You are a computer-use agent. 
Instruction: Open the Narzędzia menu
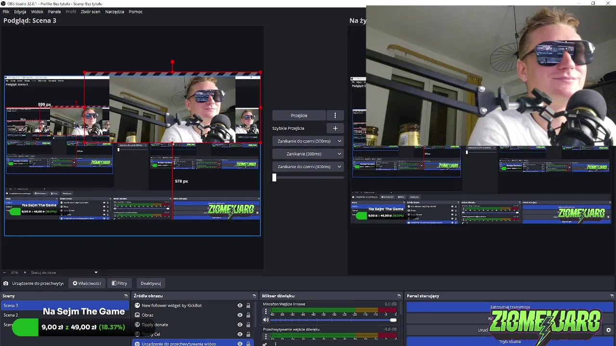tap(115, 12)
